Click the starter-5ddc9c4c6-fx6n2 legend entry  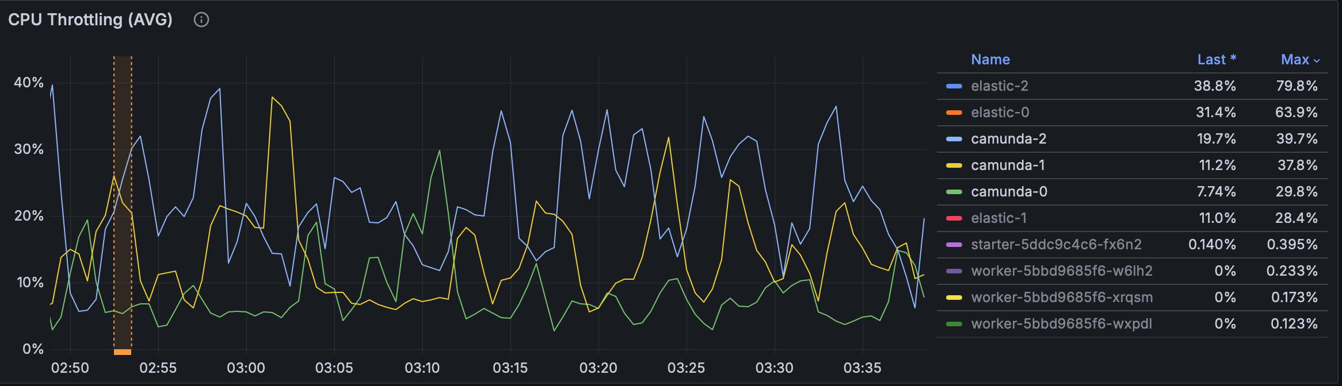point(1056,245)
